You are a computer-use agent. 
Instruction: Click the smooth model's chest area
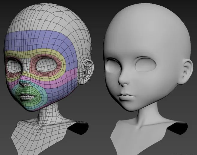(139, 139)
